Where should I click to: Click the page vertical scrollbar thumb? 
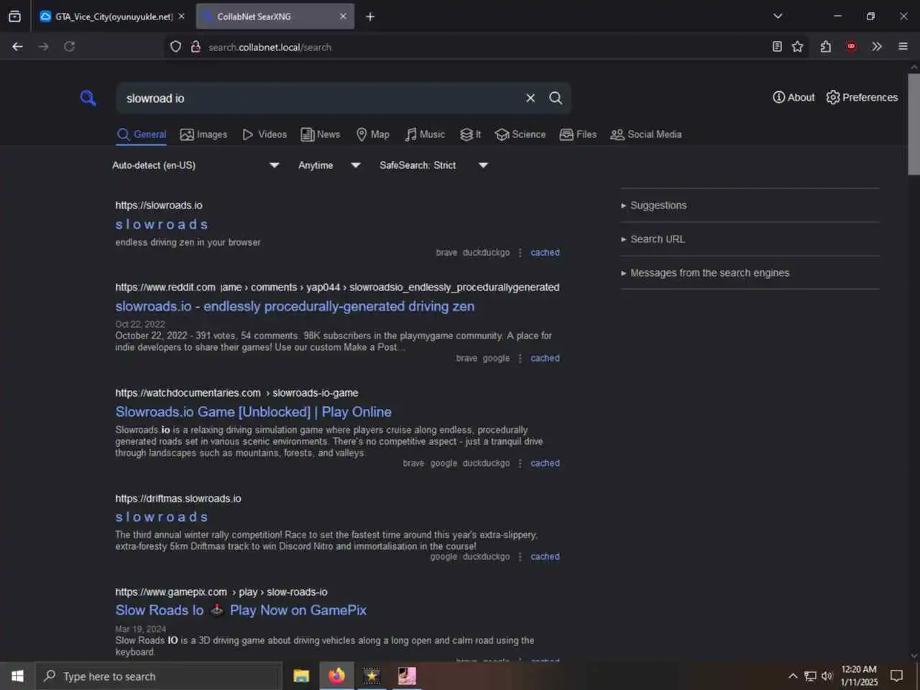(914, 124)
